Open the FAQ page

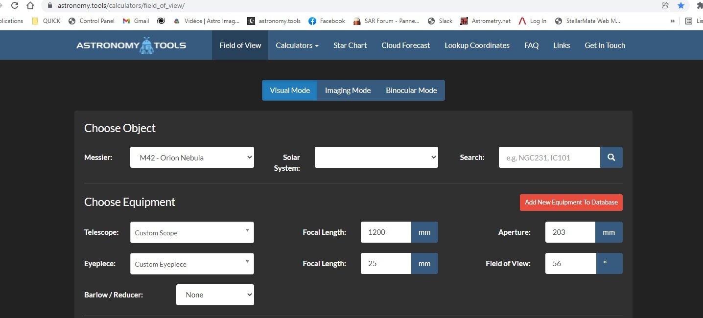coord(531,45)
